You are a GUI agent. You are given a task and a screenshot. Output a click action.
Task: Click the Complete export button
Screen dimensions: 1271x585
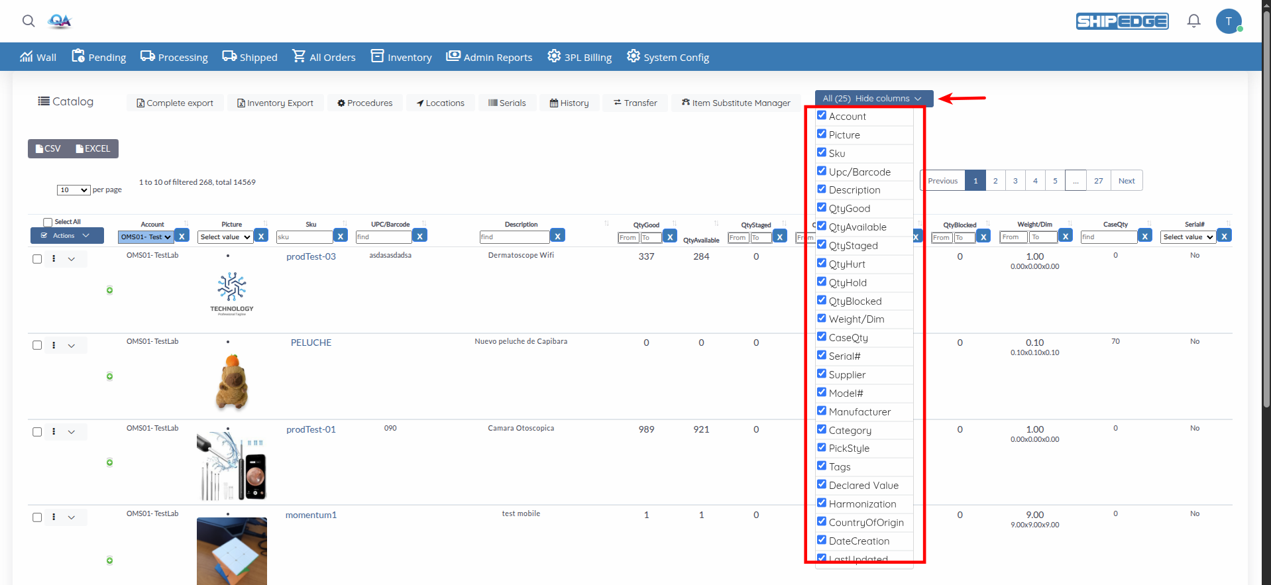coord(175,103)
